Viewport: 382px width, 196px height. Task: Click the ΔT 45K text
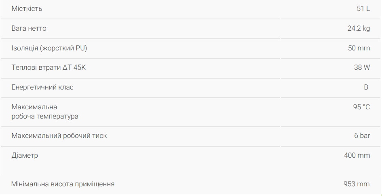(74, 68)
